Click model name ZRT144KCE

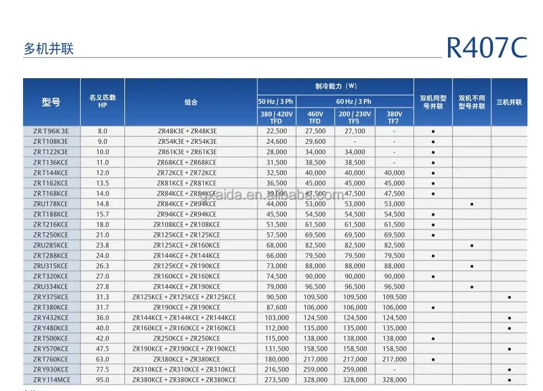(x=51, y=172)
